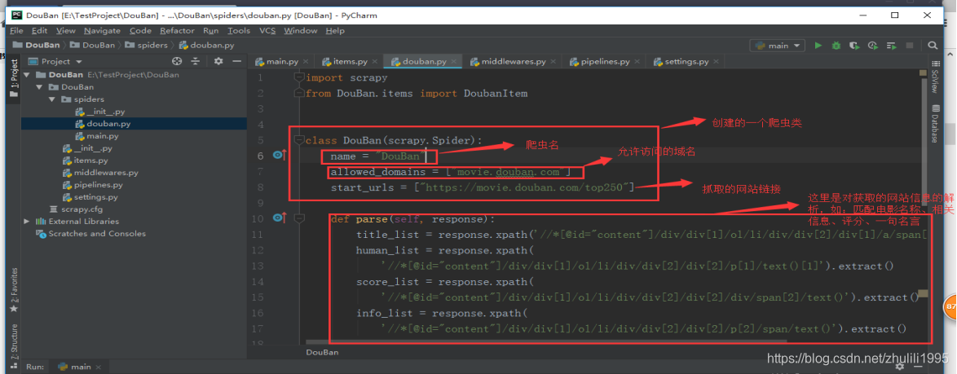957x374 pixels.
Task: Click the Profile run icon
Action: coord(873,46)
